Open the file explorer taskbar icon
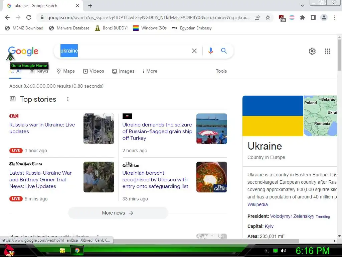Screen dimensions: 342x257 (x=62, y=250)
